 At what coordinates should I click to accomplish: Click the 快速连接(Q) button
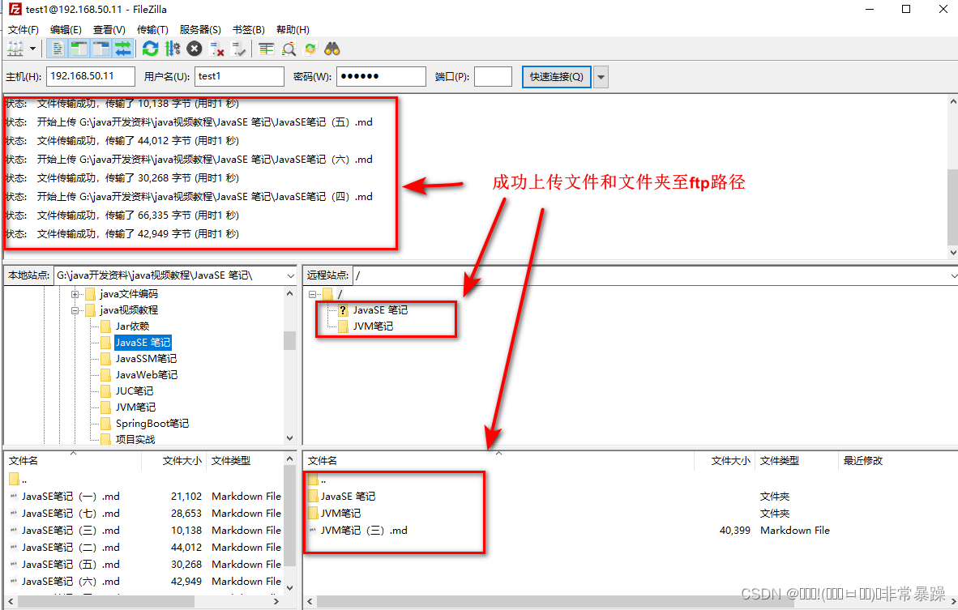click(x=556, y=76)
